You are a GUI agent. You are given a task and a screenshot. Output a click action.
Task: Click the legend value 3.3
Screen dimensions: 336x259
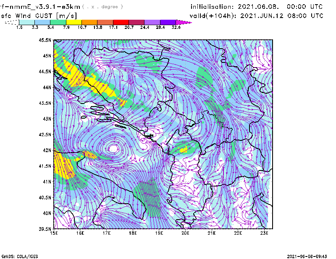(35, 27)
